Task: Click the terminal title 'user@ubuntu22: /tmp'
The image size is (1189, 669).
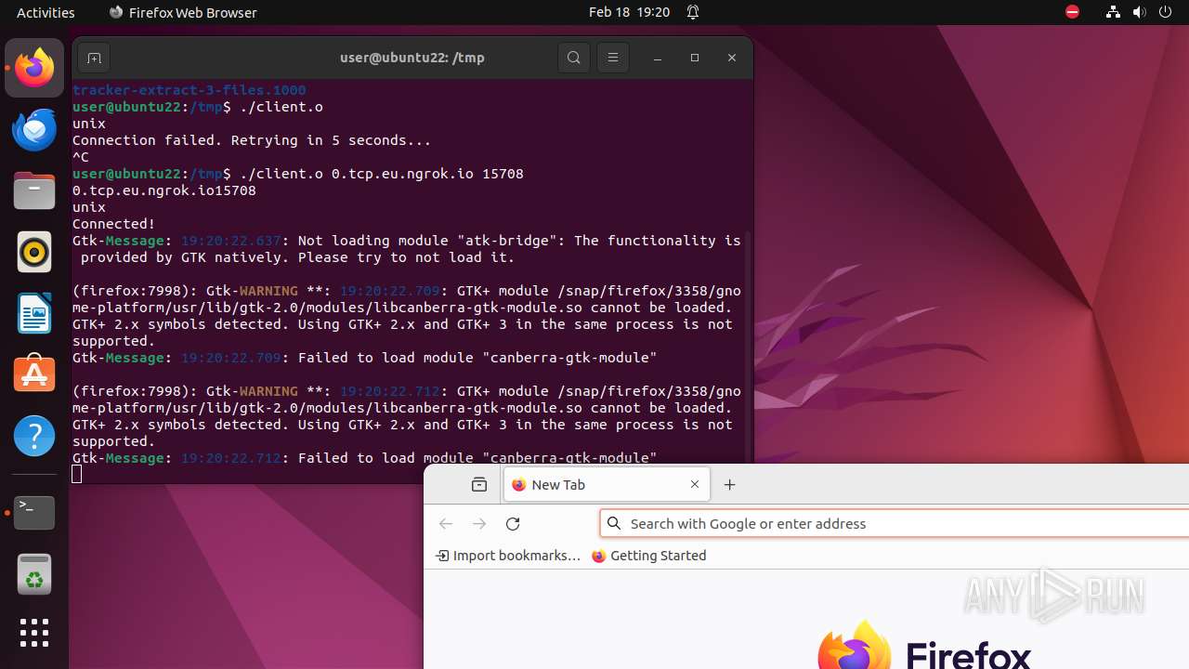Action: (412, 58)
